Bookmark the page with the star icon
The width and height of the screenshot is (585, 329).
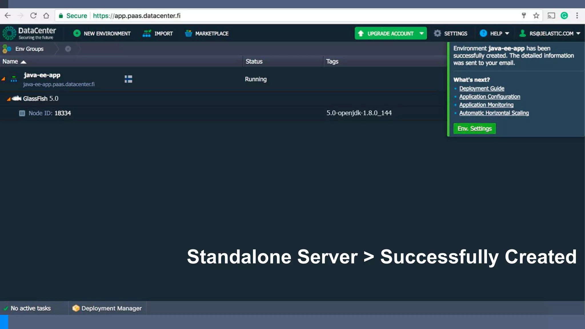pyautogui.click(x=536, y=16)
